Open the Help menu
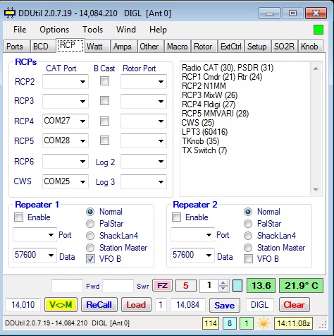 click(158, 30)
